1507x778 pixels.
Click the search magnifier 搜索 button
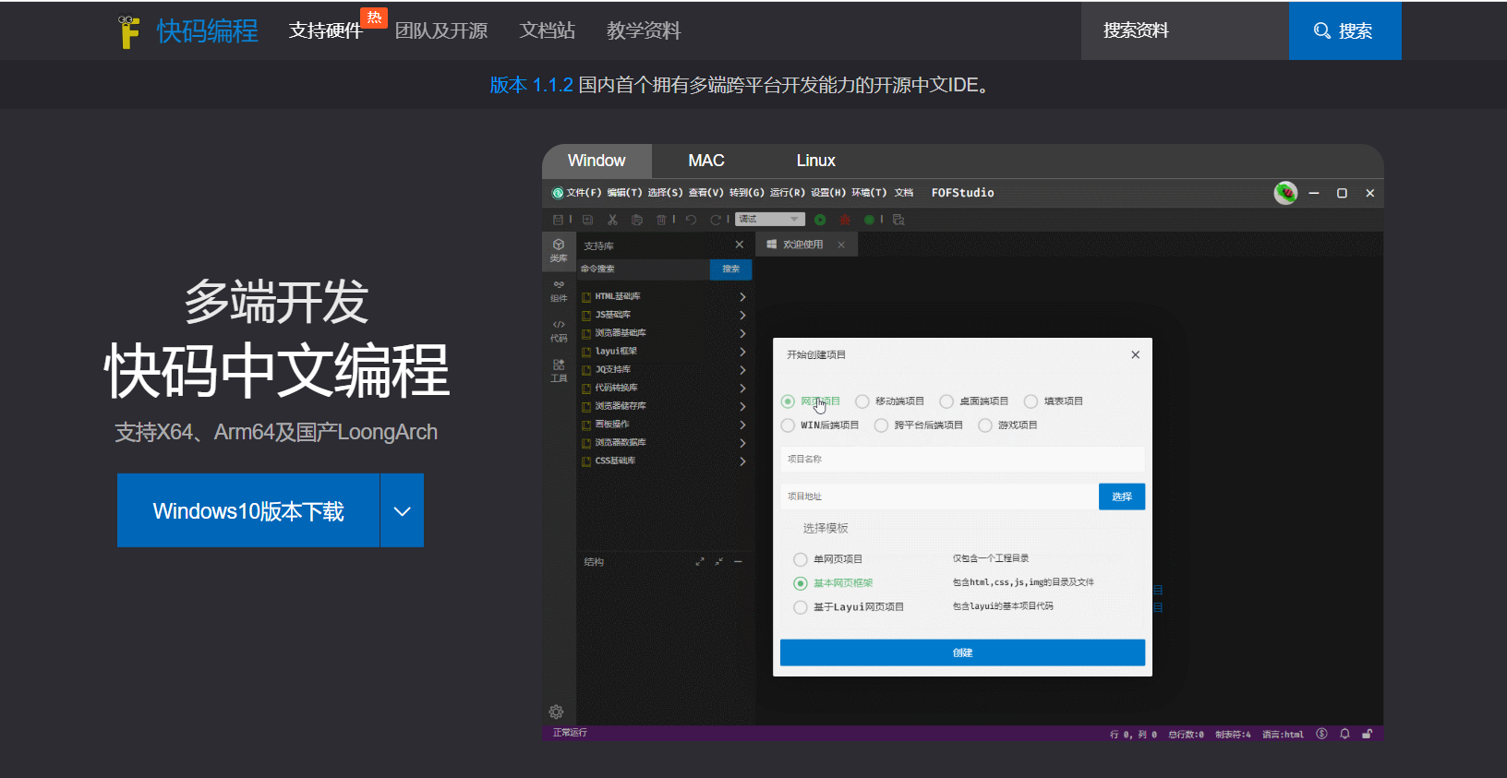[x=1344, y=30]
